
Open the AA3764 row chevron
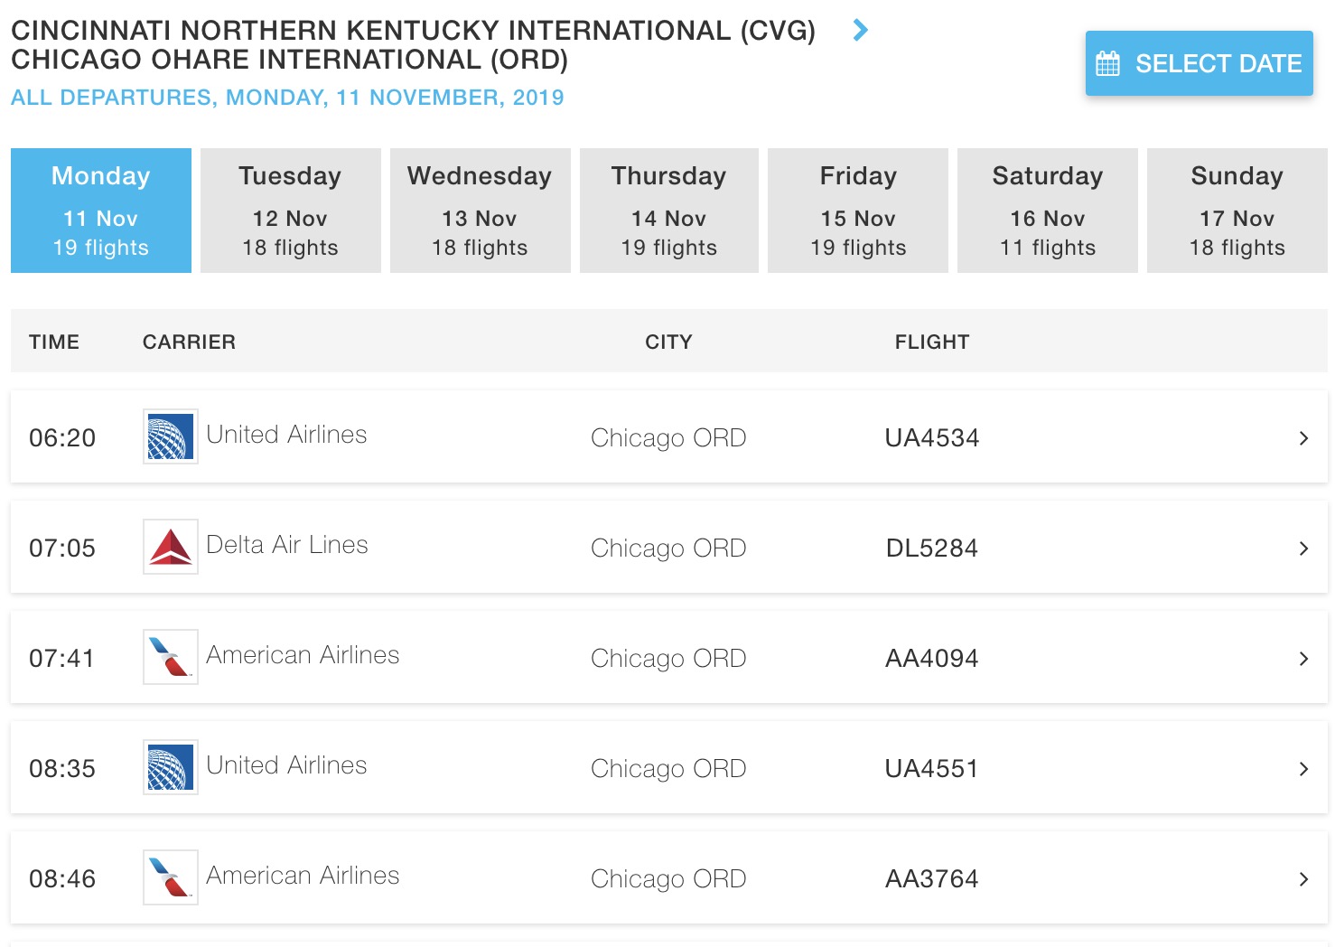[1303, 879]
